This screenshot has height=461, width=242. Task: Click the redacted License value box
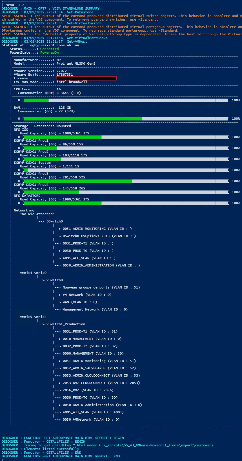[86, 78]
